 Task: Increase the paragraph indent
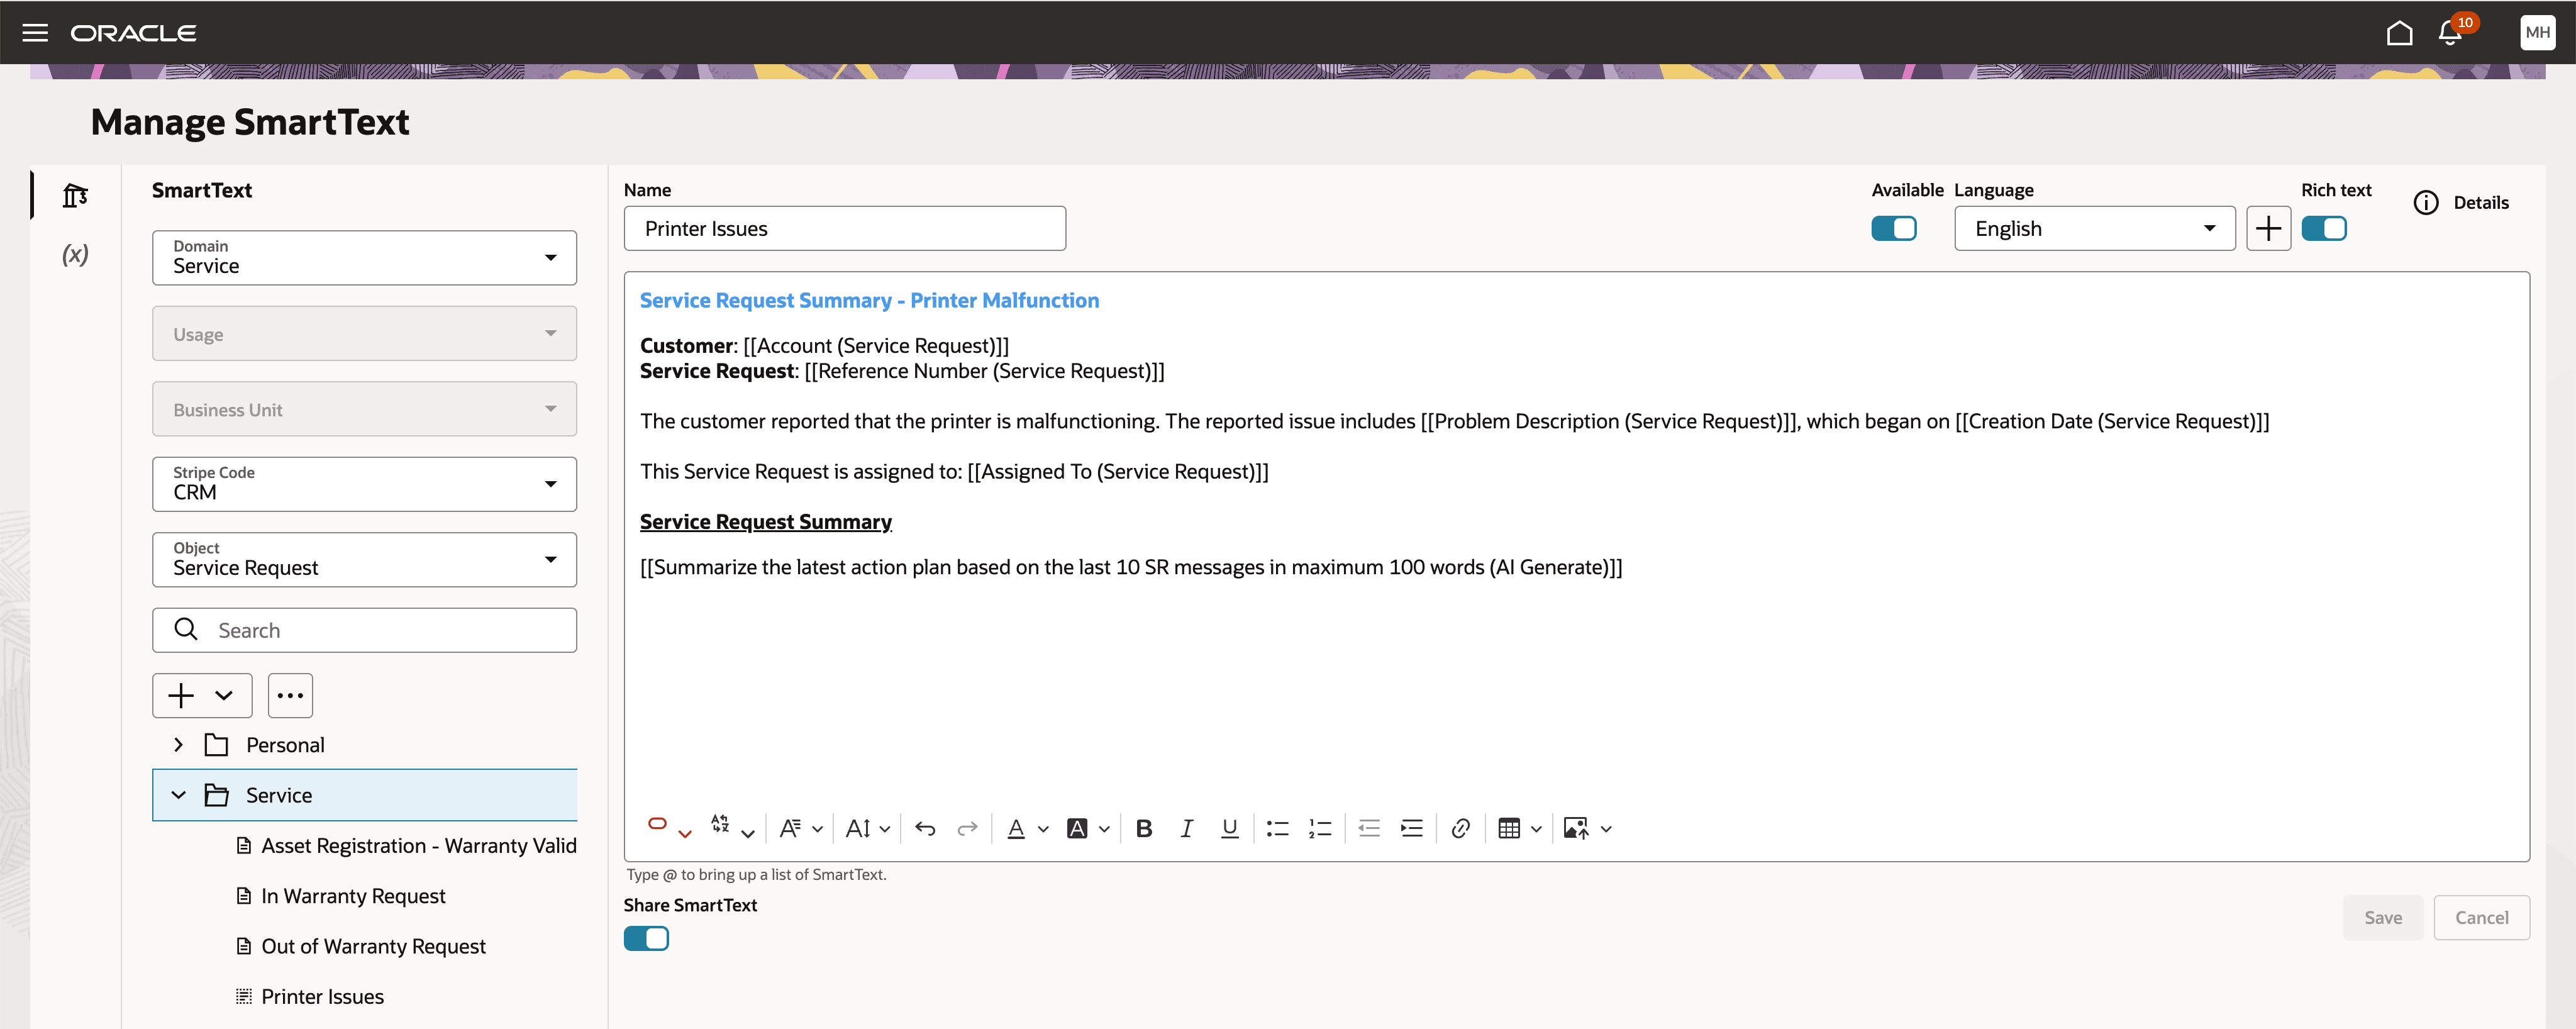(x=1411, y=828)
